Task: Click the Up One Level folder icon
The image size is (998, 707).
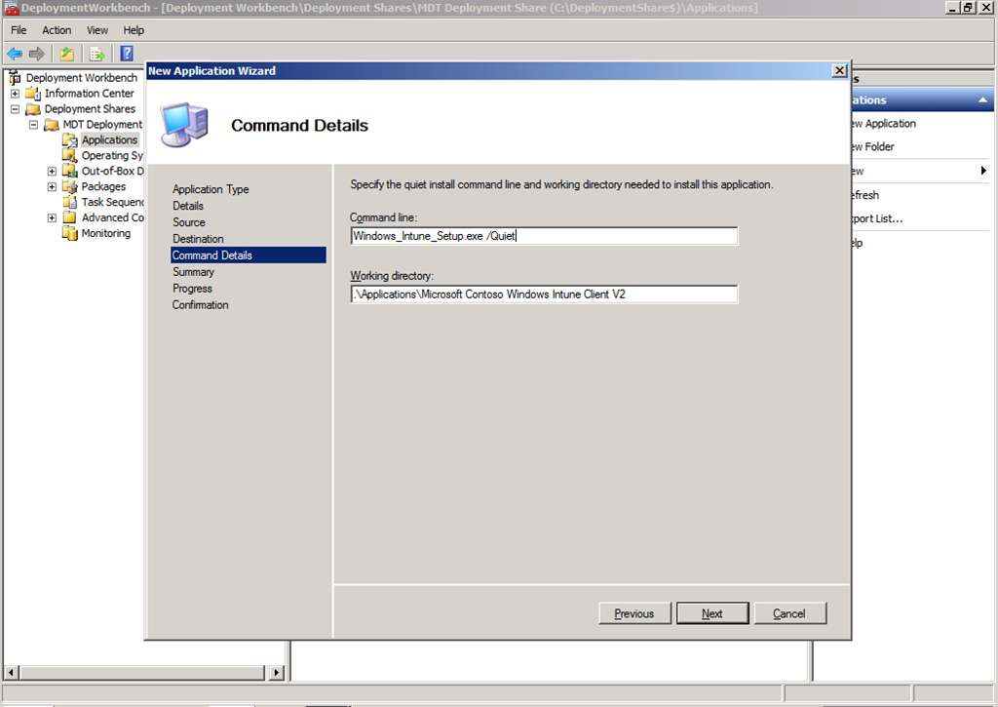Action: coord(66,54)
